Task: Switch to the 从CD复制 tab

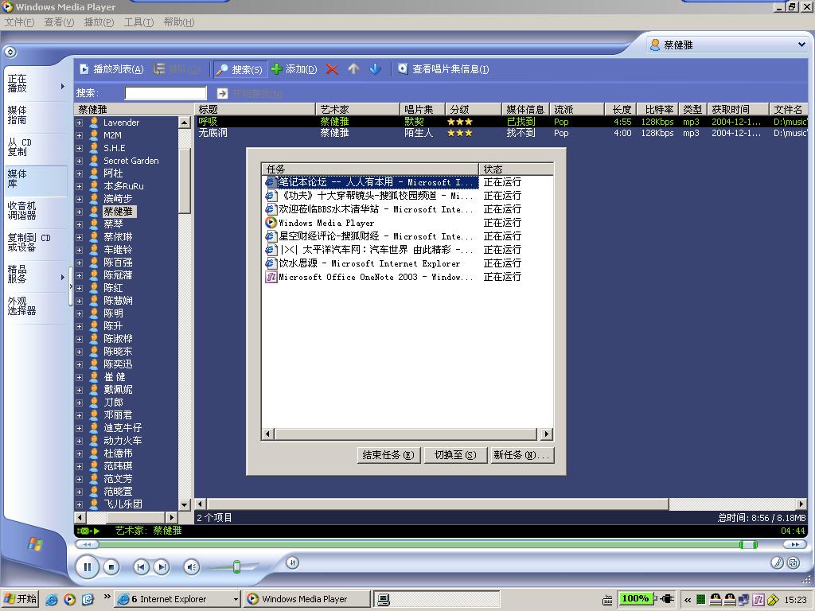Action: click(35, 147)
